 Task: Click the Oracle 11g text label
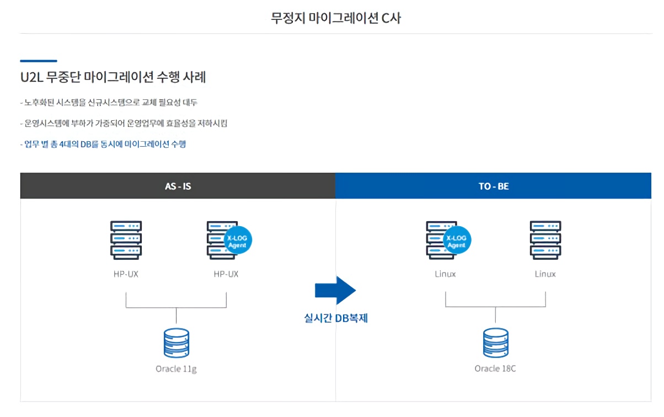tap(176, 368)
